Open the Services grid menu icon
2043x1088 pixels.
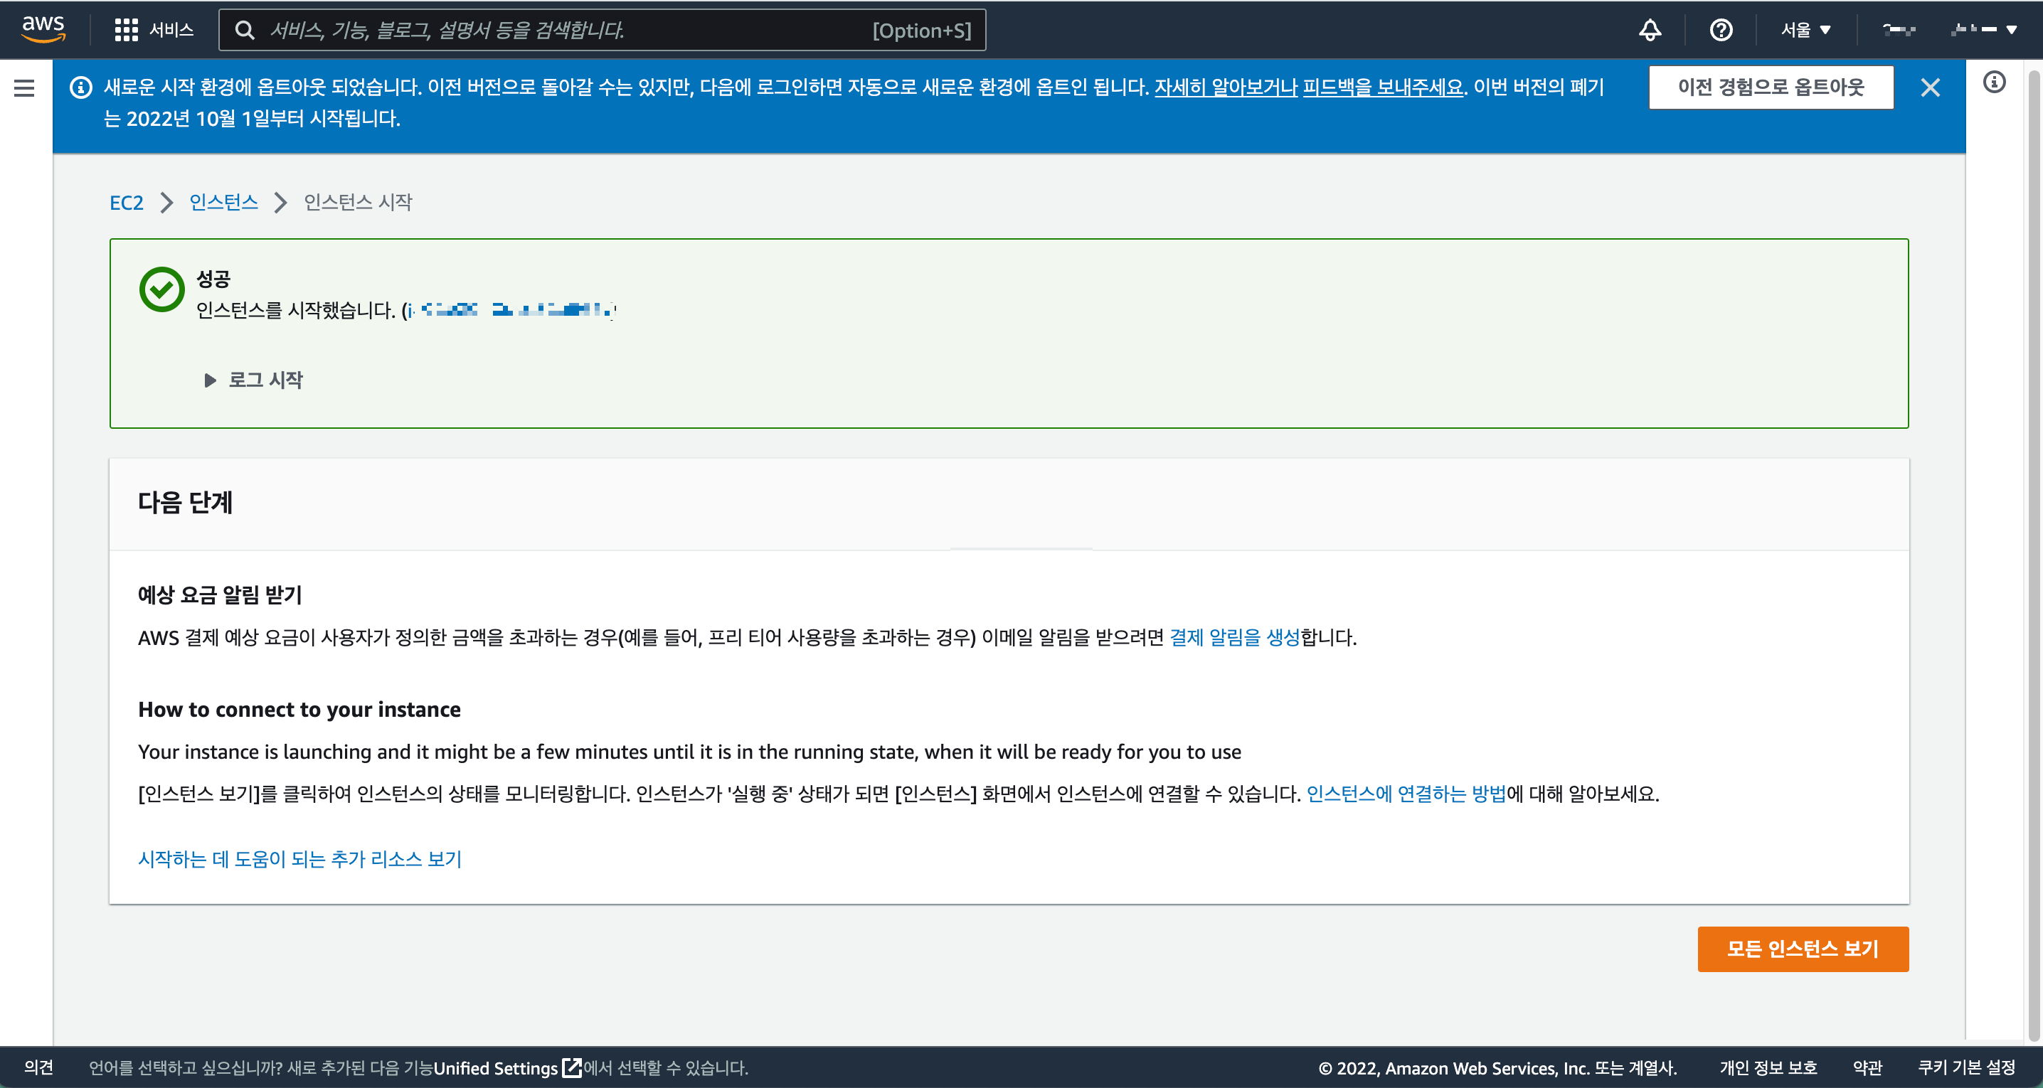pyautogui.click(x=126, y=30)
